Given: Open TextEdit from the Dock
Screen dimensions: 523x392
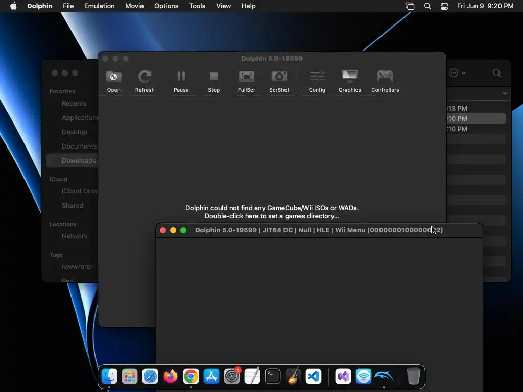Looking at the screenshot, I should click(252, 376).
